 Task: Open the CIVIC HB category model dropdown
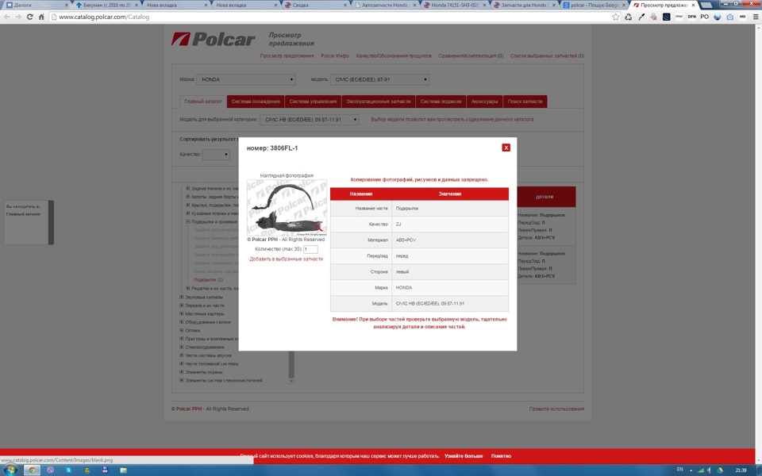pos(310,120)
